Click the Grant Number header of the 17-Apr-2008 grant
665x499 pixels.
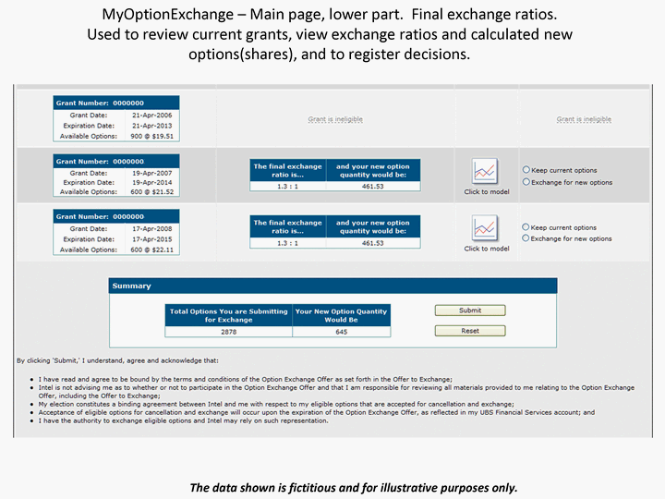pos(116,217)
